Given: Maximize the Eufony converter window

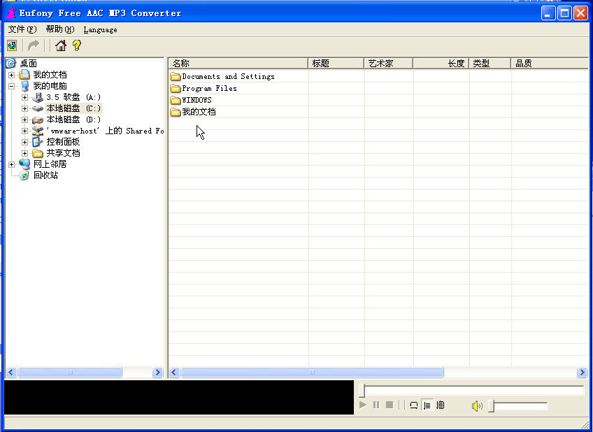Looking at the screenshot, I should coord(564,13).
